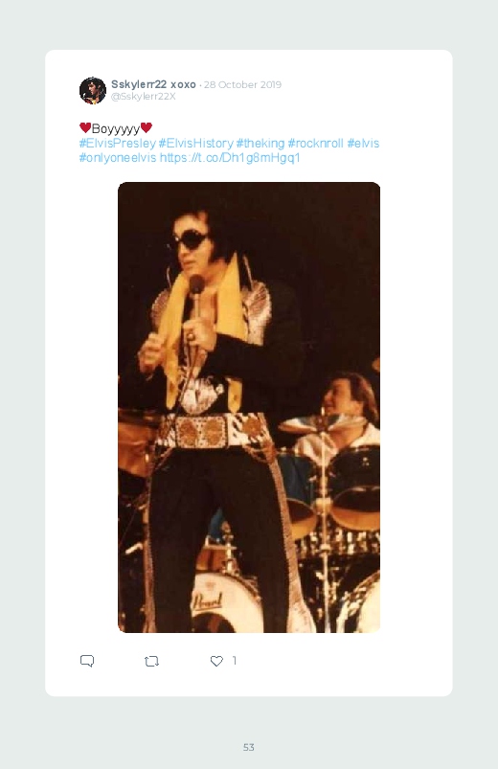
Task: Open the Sskylerr22 profile avatar
Action: 93,90
